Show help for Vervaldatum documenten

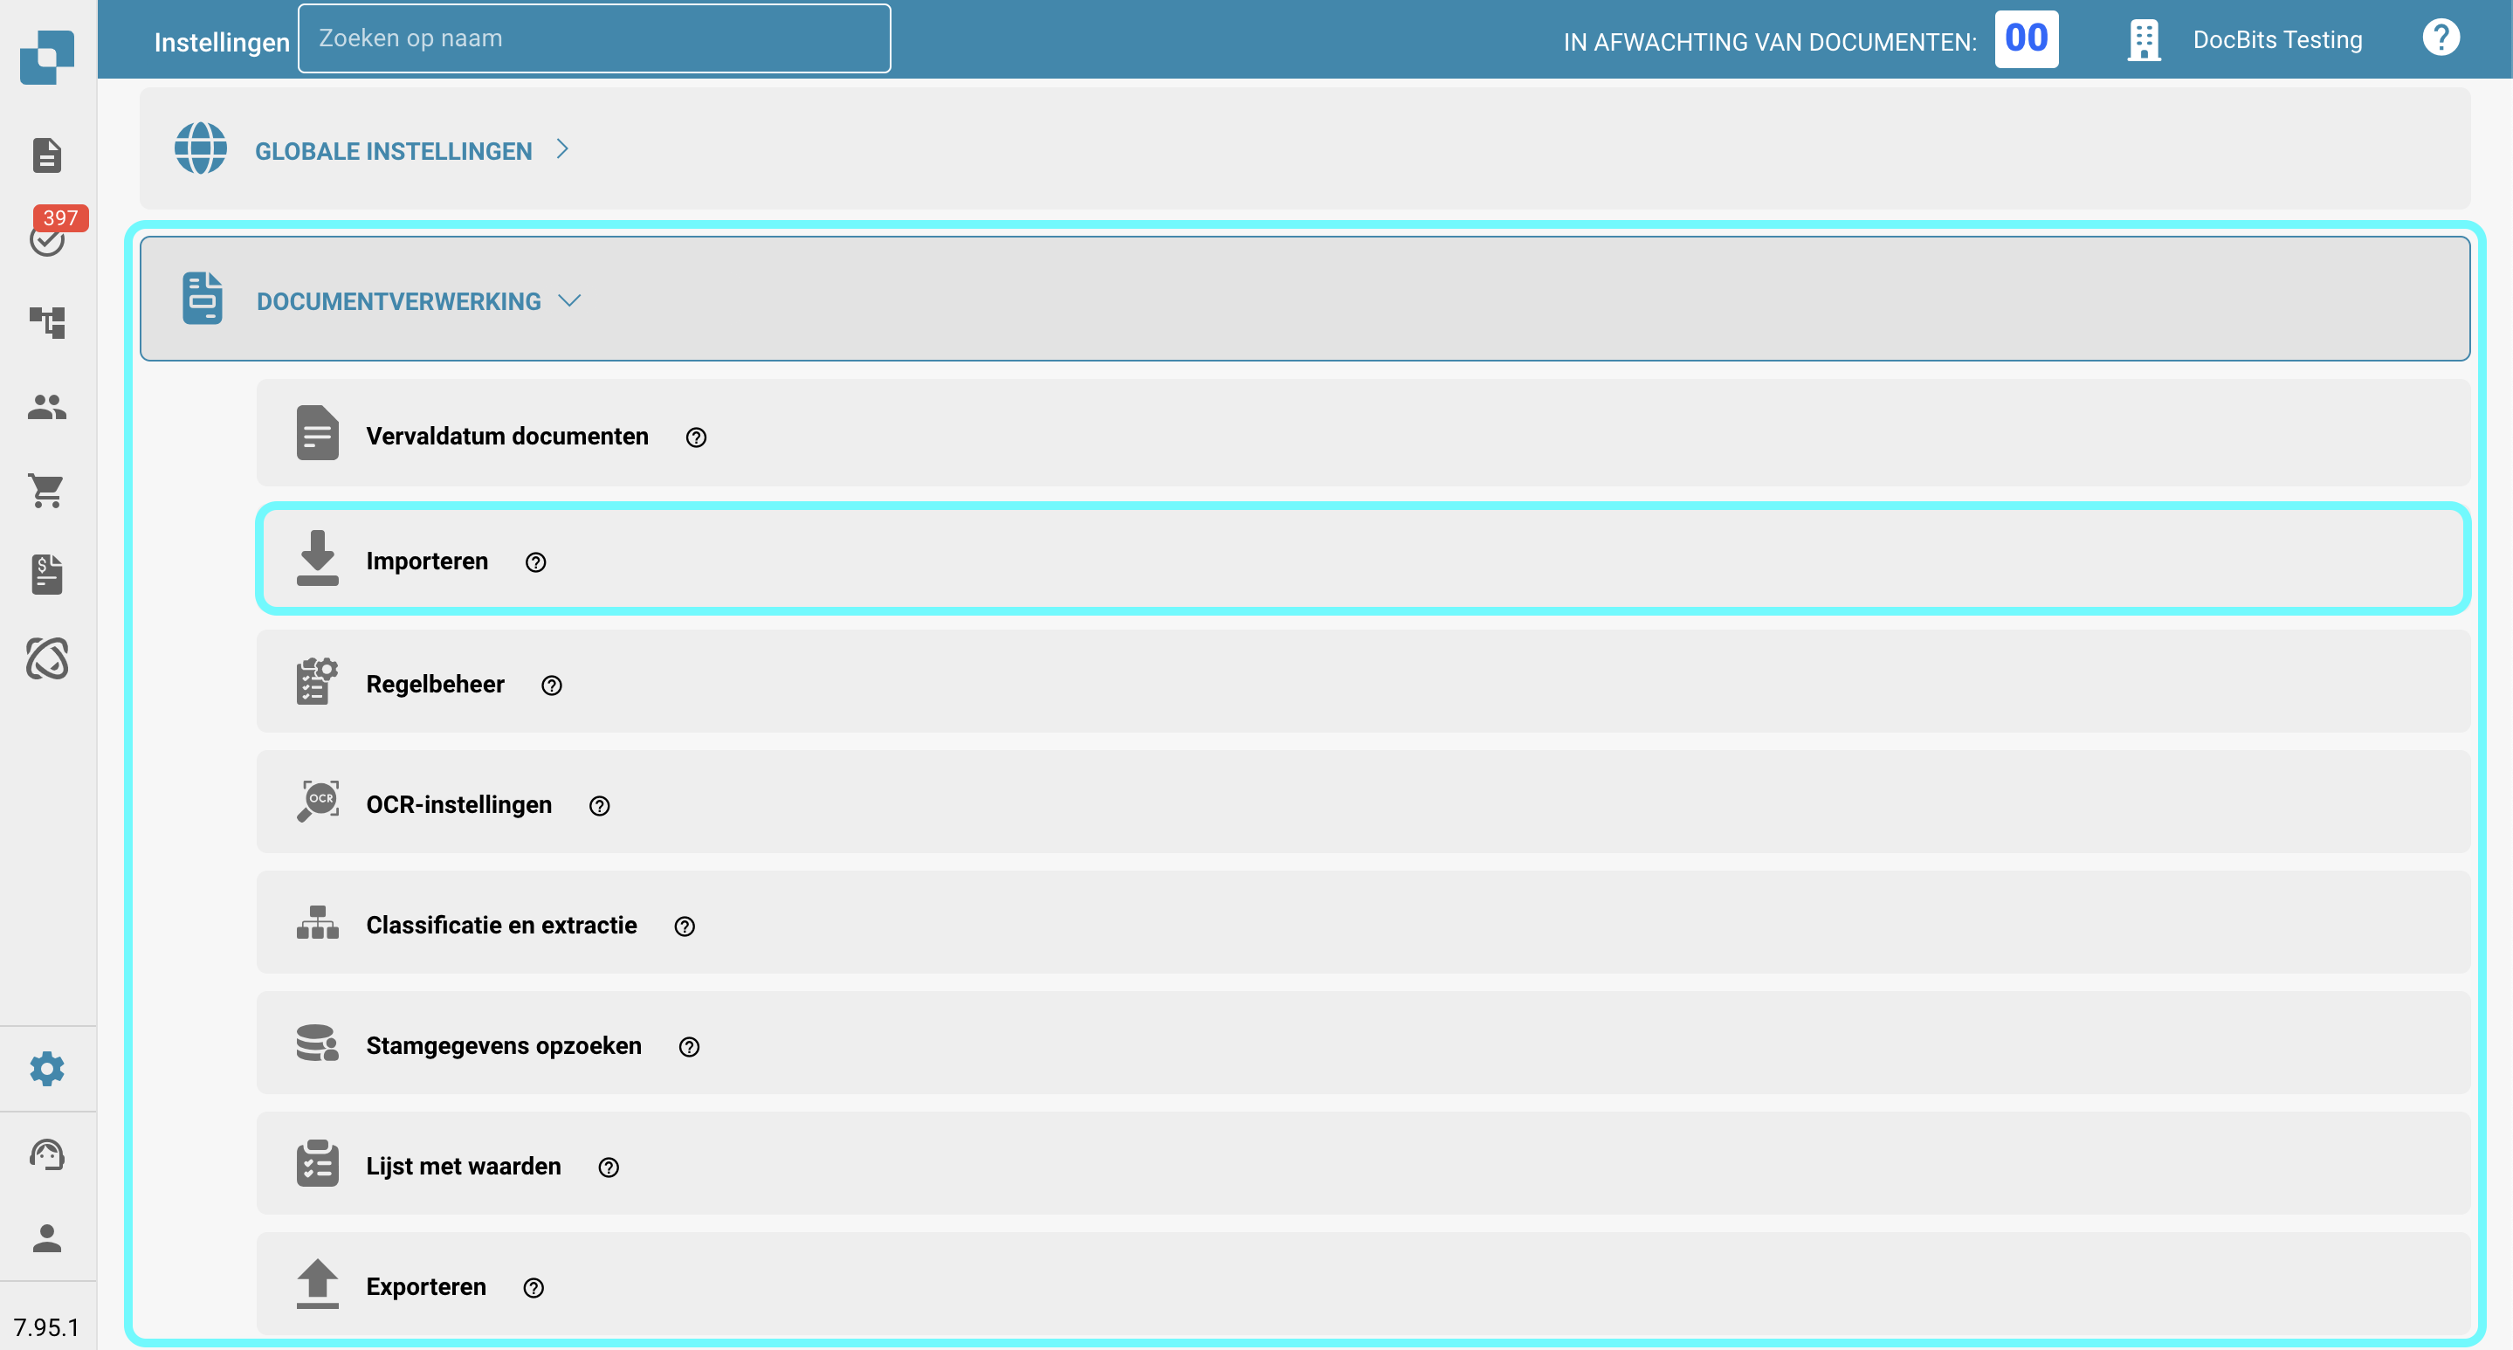pyautogui.click(x=696, y=438)
